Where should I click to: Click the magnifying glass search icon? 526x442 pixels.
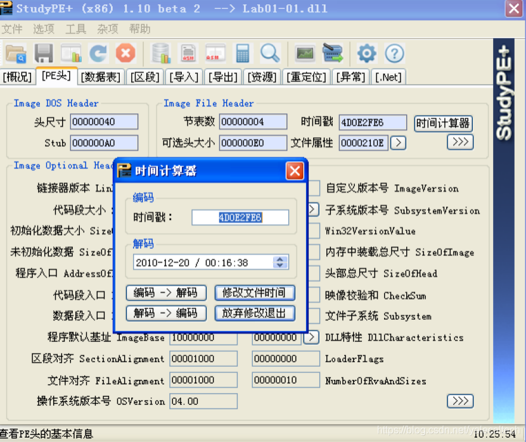tap(270, 54)
